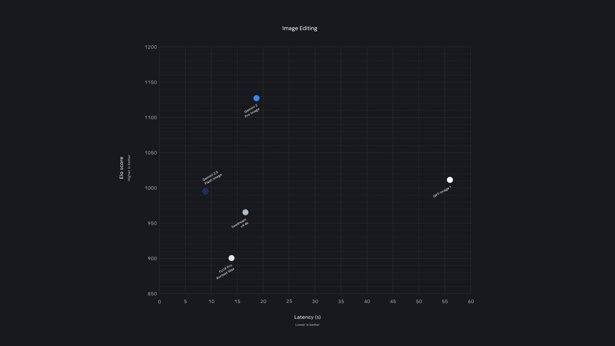The image size is (615, 346).
Task: Select the GPT-Image 1 data point
Action: (x=450, y=180)
